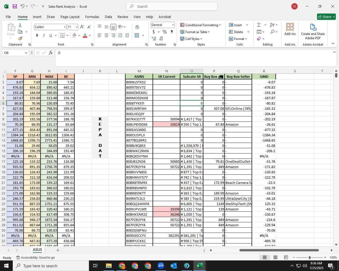The width and height of the screenshot is (339, 271).
Task: Open the font name dropdown
Action: [x=64, y=27]
